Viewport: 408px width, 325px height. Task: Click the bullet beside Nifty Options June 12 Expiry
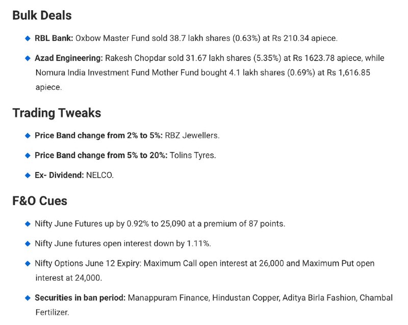(x=28, y=264)
